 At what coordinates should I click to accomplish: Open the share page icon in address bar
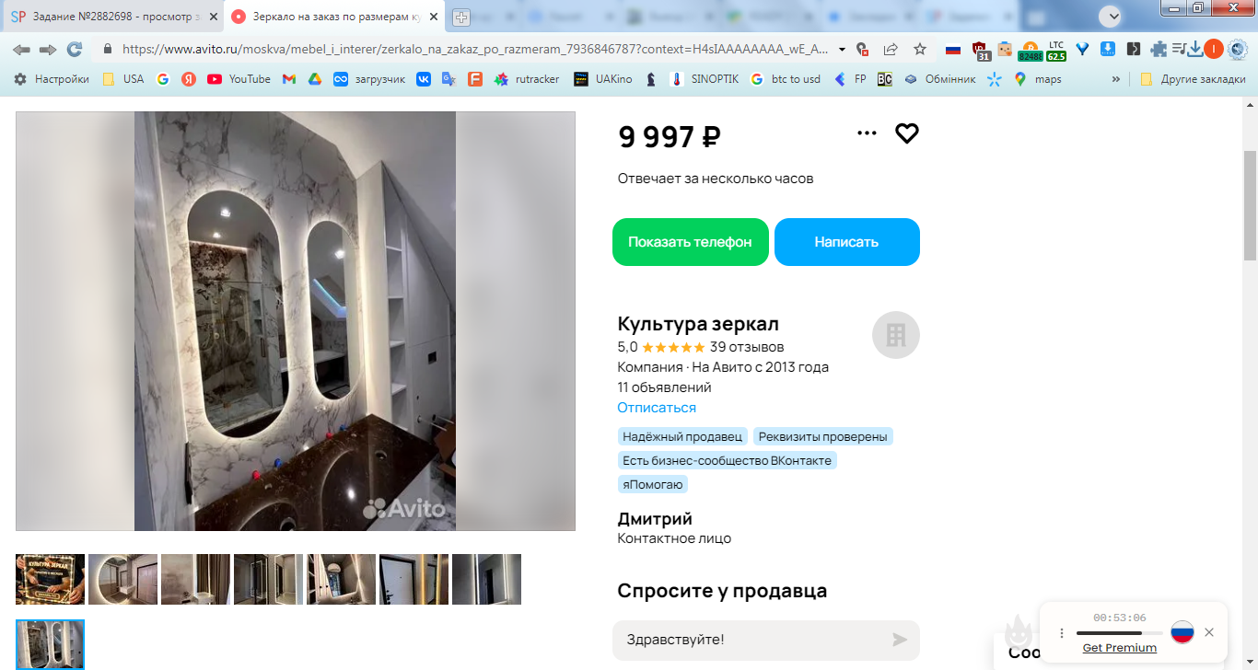[x=891, y=49]
